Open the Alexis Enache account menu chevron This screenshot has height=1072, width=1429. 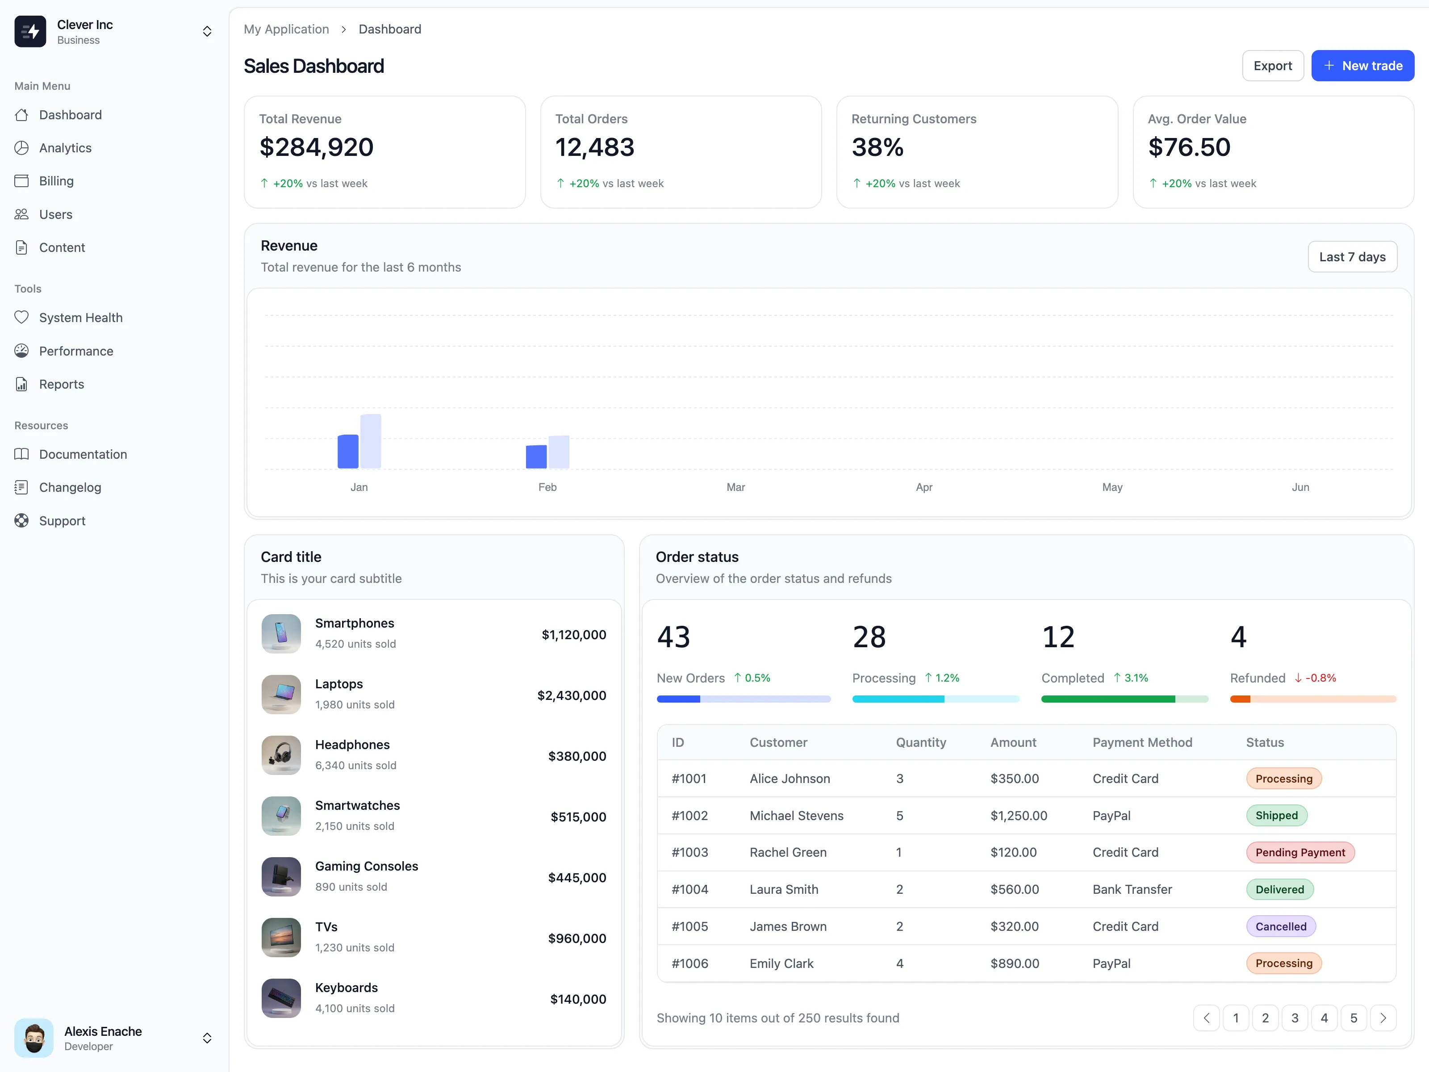tap(207, 1038)
